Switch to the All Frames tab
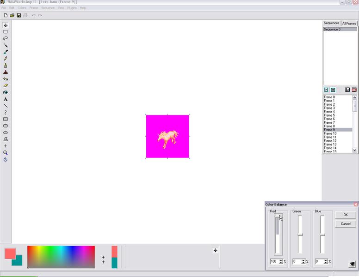 coord(349,23)
